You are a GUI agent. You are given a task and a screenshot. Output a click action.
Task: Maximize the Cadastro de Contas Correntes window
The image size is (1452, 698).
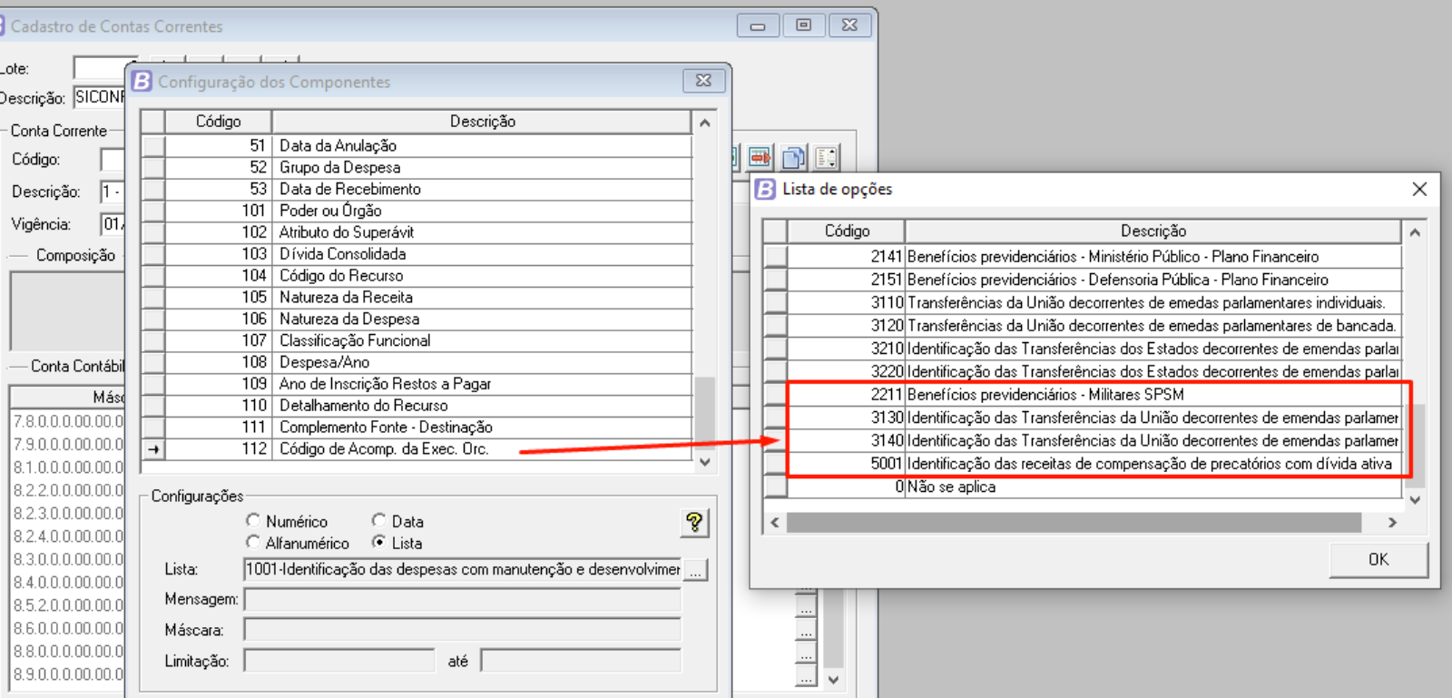tap(803, 25)
